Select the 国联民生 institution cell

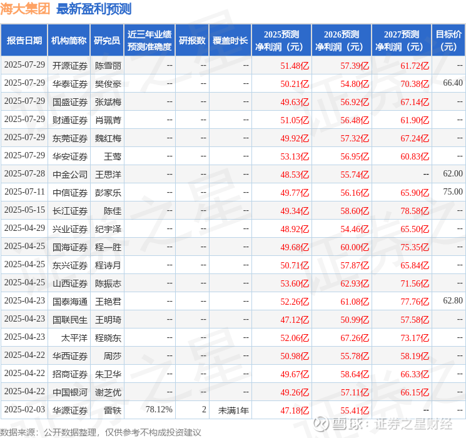[70, 320]
